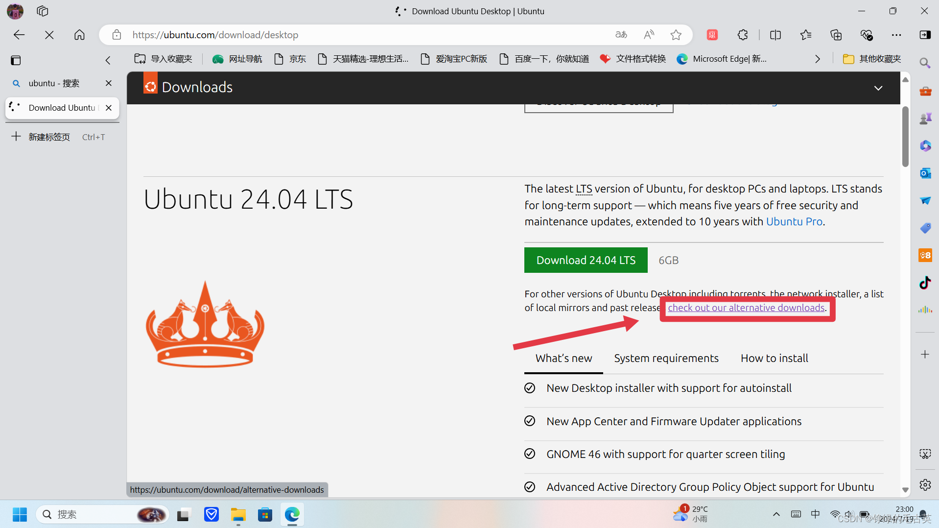Open the 天猫精选 bookmark
This screenshot has width=939, height=528.
[x=363, y=59]
